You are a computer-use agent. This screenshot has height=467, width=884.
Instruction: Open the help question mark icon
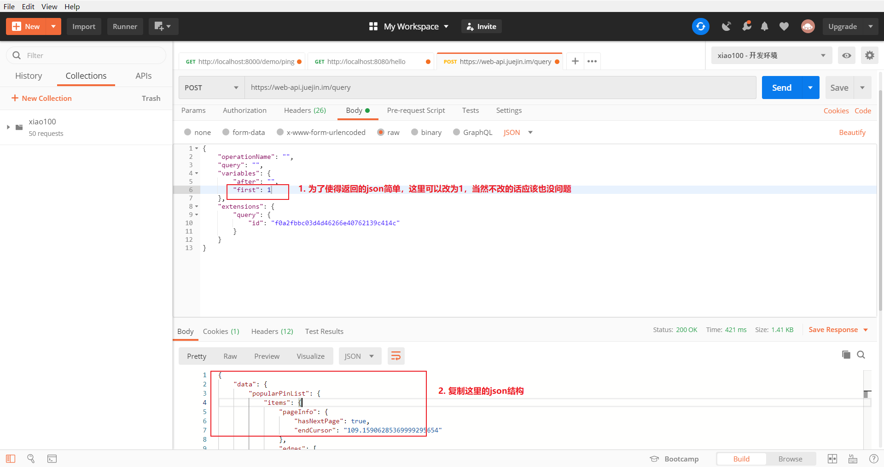point(873,459)
